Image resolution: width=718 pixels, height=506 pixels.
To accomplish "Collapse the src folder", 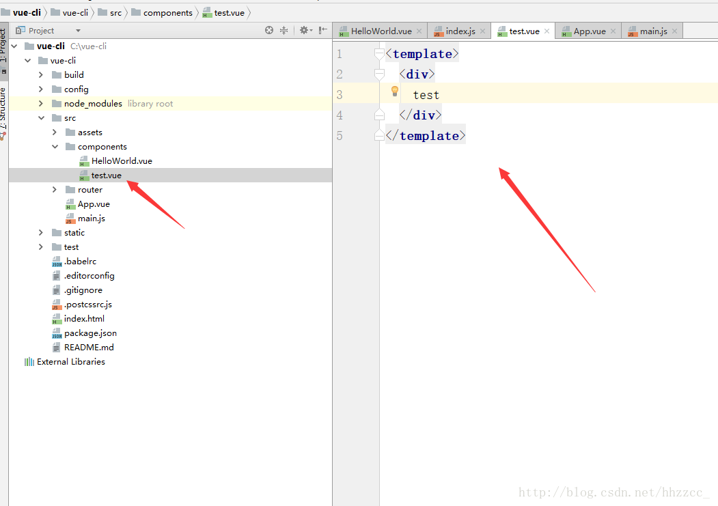I will (x=41, y=118).
